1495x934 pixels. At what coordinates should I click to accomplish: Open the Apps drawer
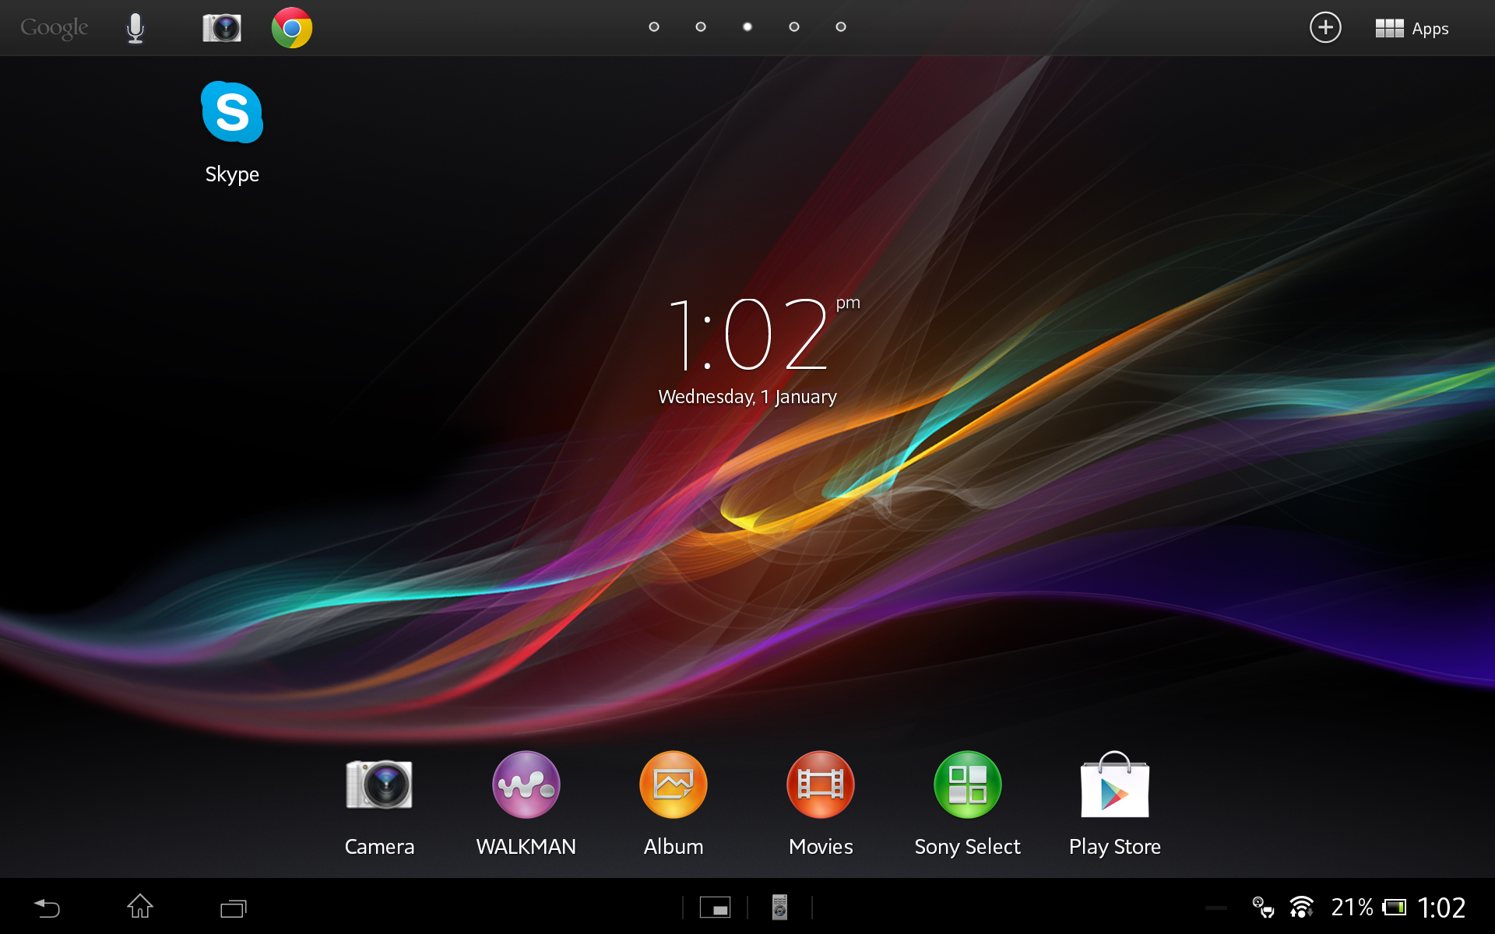click(x=1412, y=29)
